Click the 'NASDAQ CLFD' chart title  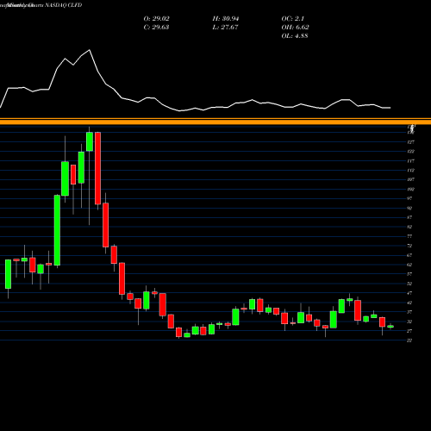click(64, 5)
